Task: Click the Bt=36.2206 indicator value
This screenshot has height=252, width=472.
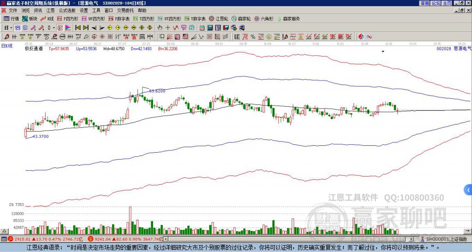Action: click(168, 48)
